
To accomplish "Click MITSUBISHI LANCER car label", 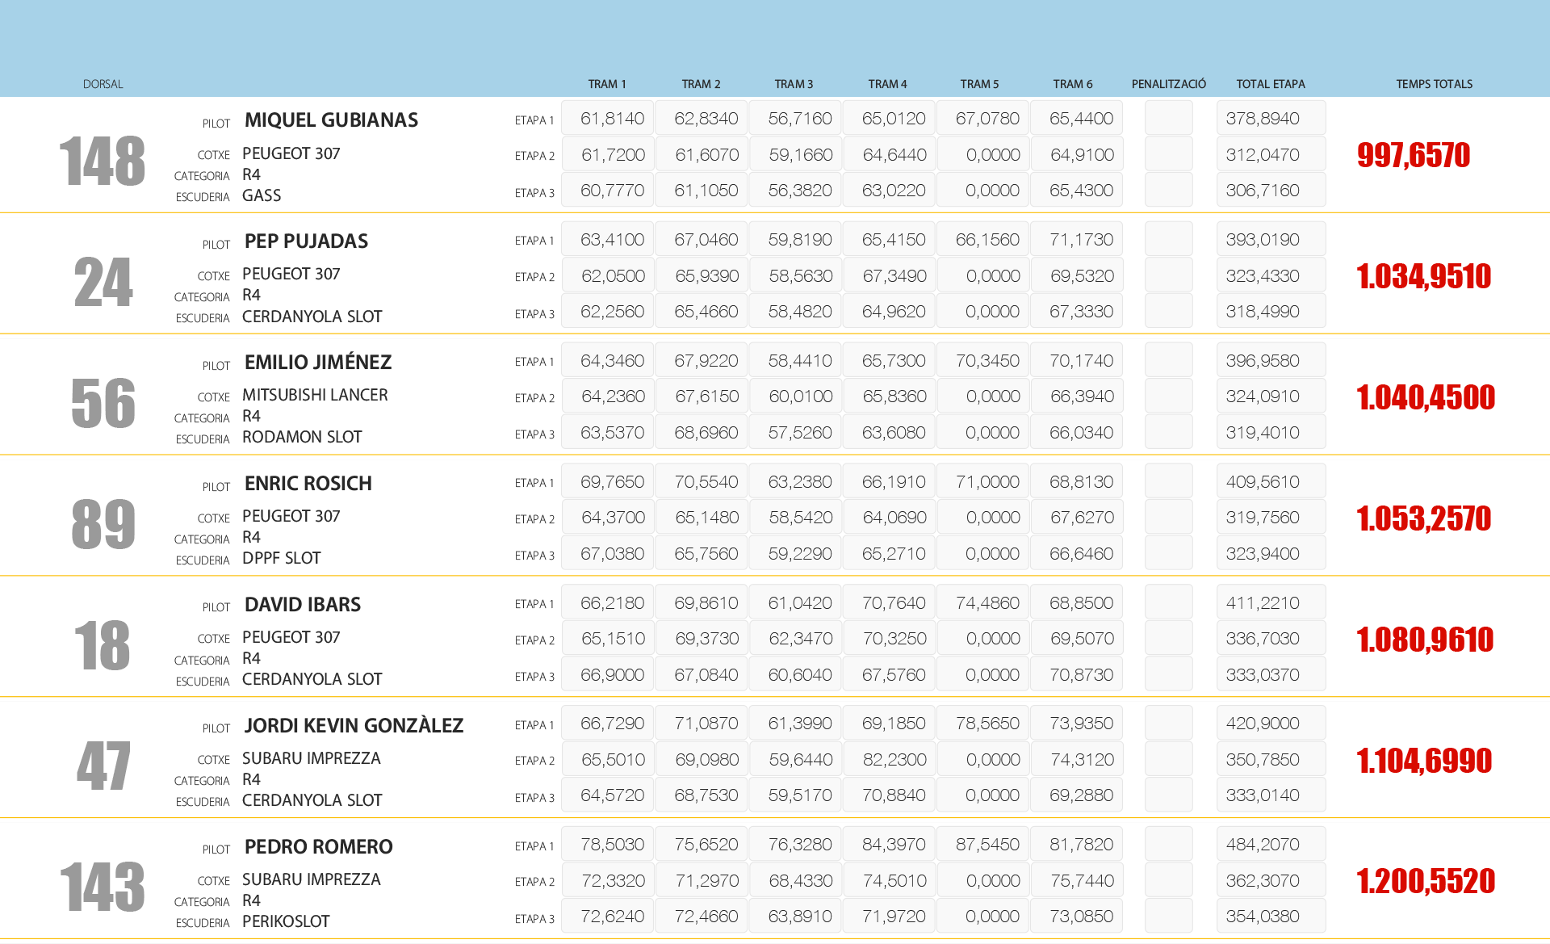I will pyautogui.click(x=315, y=395).
